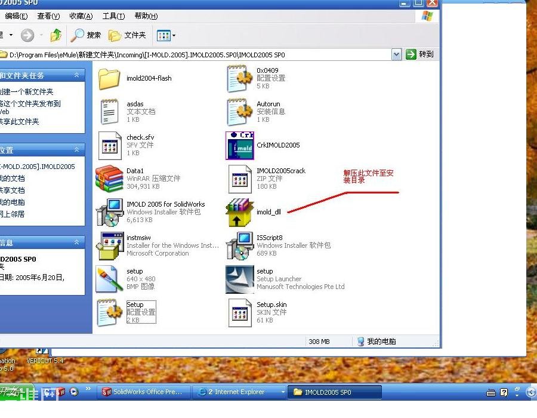The width and height of the screenshot is (537, 418).
Task: Open the Edit (编辑) menu
Action: click(x=16, y=16)
